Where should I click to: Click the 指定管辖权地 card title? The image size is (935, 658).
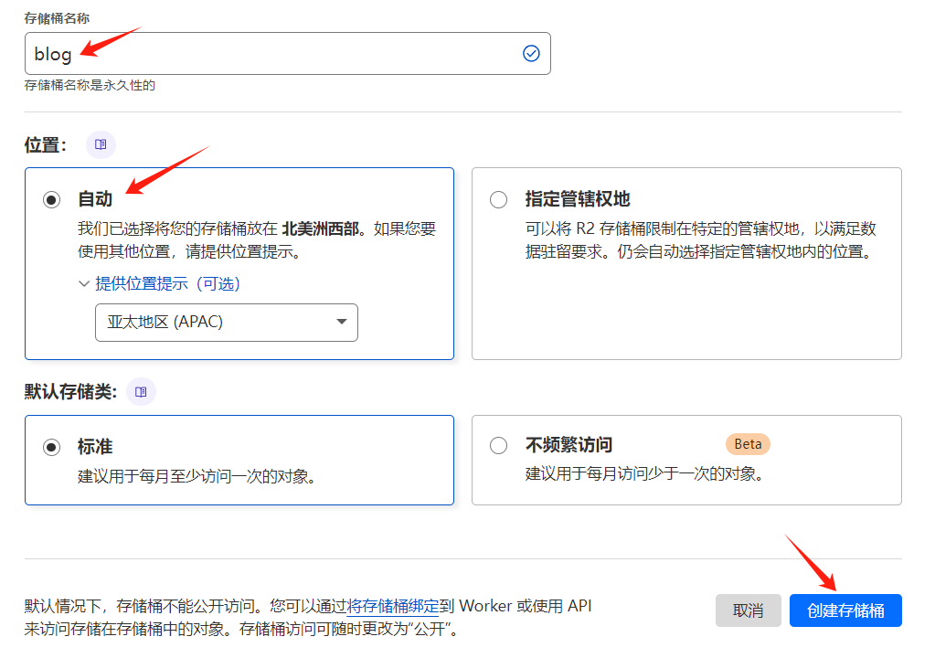pos(578,199)
